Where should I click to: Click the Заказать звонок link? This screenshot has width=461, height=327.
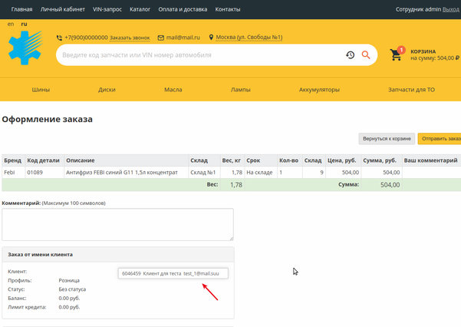130,38
